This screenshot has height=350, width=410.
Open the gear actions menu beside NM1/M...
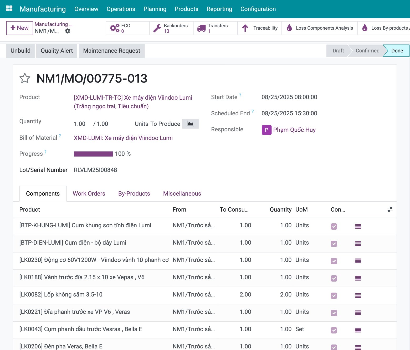pos(68,31)
